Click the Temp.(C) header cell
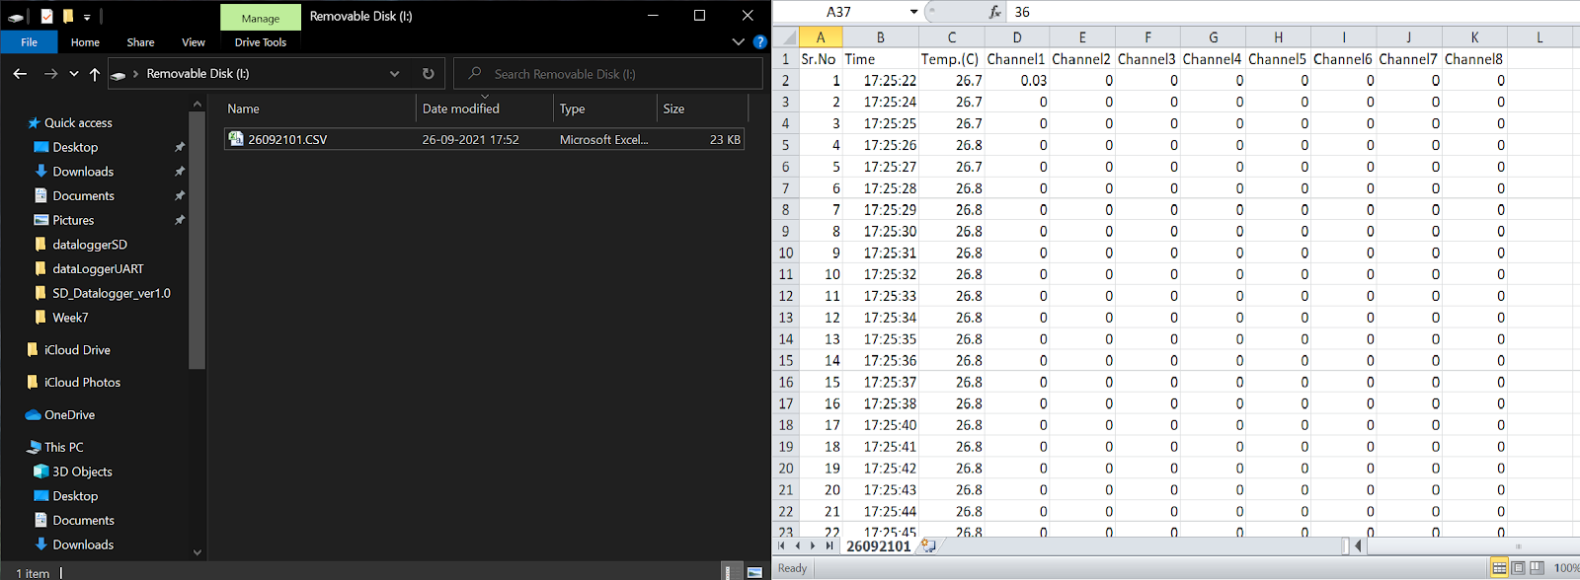Viewport: 1580px width, 580px height. (951, 59)
